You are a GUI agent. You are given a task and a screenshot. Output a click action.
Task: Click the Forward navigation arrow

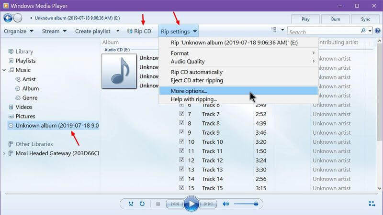click(18, 18)
